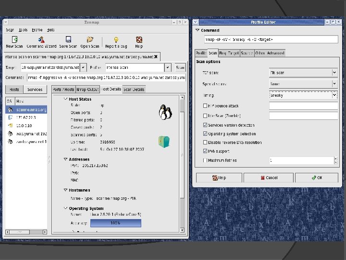Click the Maximum Retries stepper arrows

coord(336,160)
